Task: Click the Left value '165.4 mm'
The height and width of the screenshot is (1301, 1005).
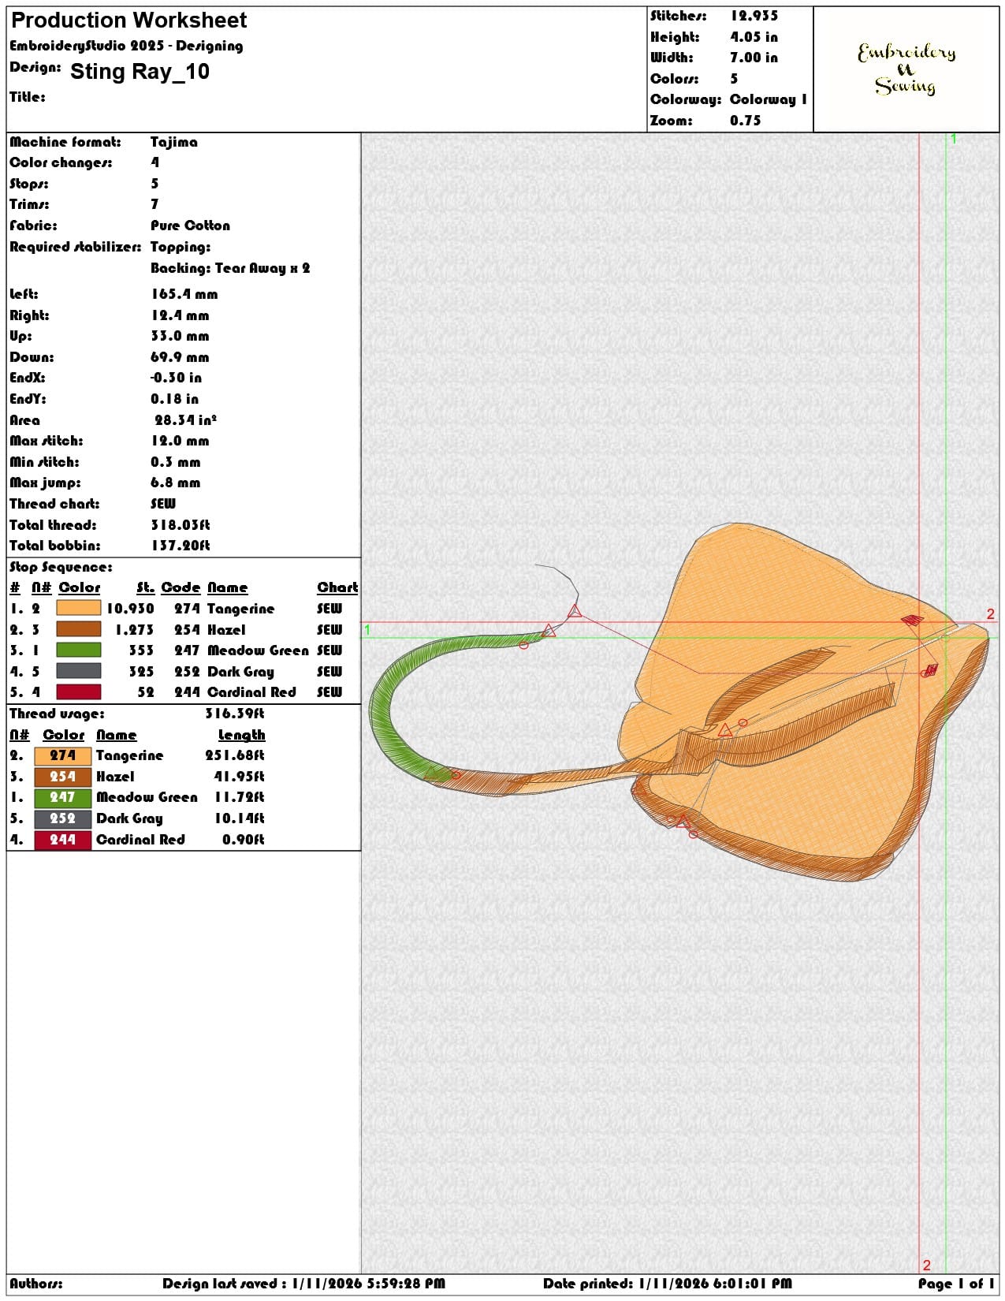Action: pos(184,294)
